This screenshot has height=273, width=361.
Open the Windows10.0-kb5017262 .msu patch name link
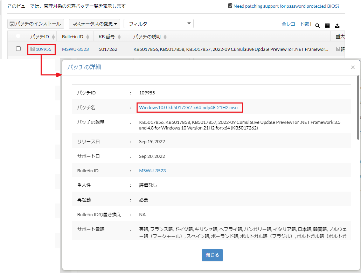point(188,108)
